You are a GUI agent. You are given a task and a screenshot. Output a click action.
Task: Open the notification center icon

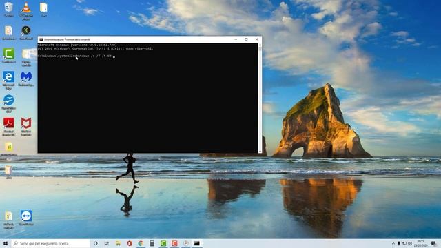434,243
